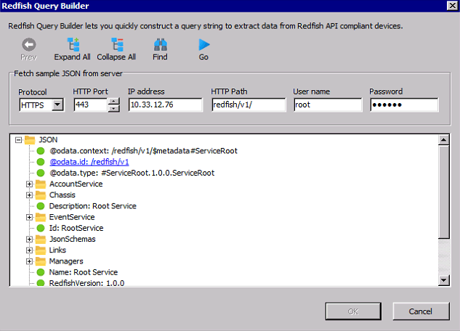The height and width of the screenshot is (331, 460).
Task: Select the @odata.type row text
Action: click(132, 173)
